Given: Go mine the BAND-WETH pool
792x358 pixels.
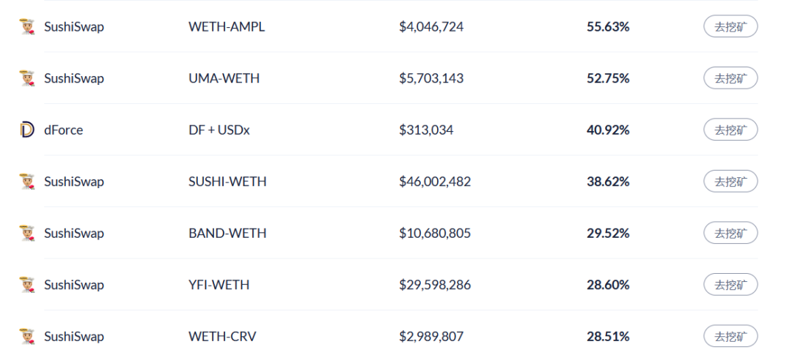Looking at the screenshot, I should pyautogui.click(x=730, y=234).
